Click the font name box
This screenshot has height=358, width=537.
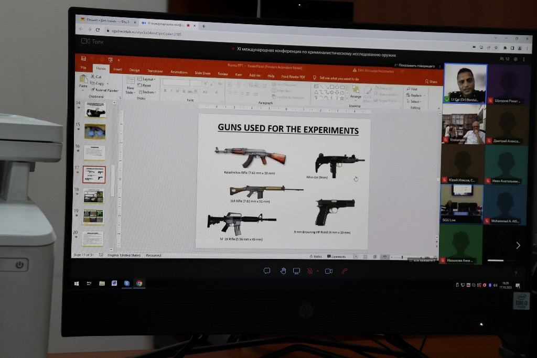pyautogui.click(x=176, y=82)
